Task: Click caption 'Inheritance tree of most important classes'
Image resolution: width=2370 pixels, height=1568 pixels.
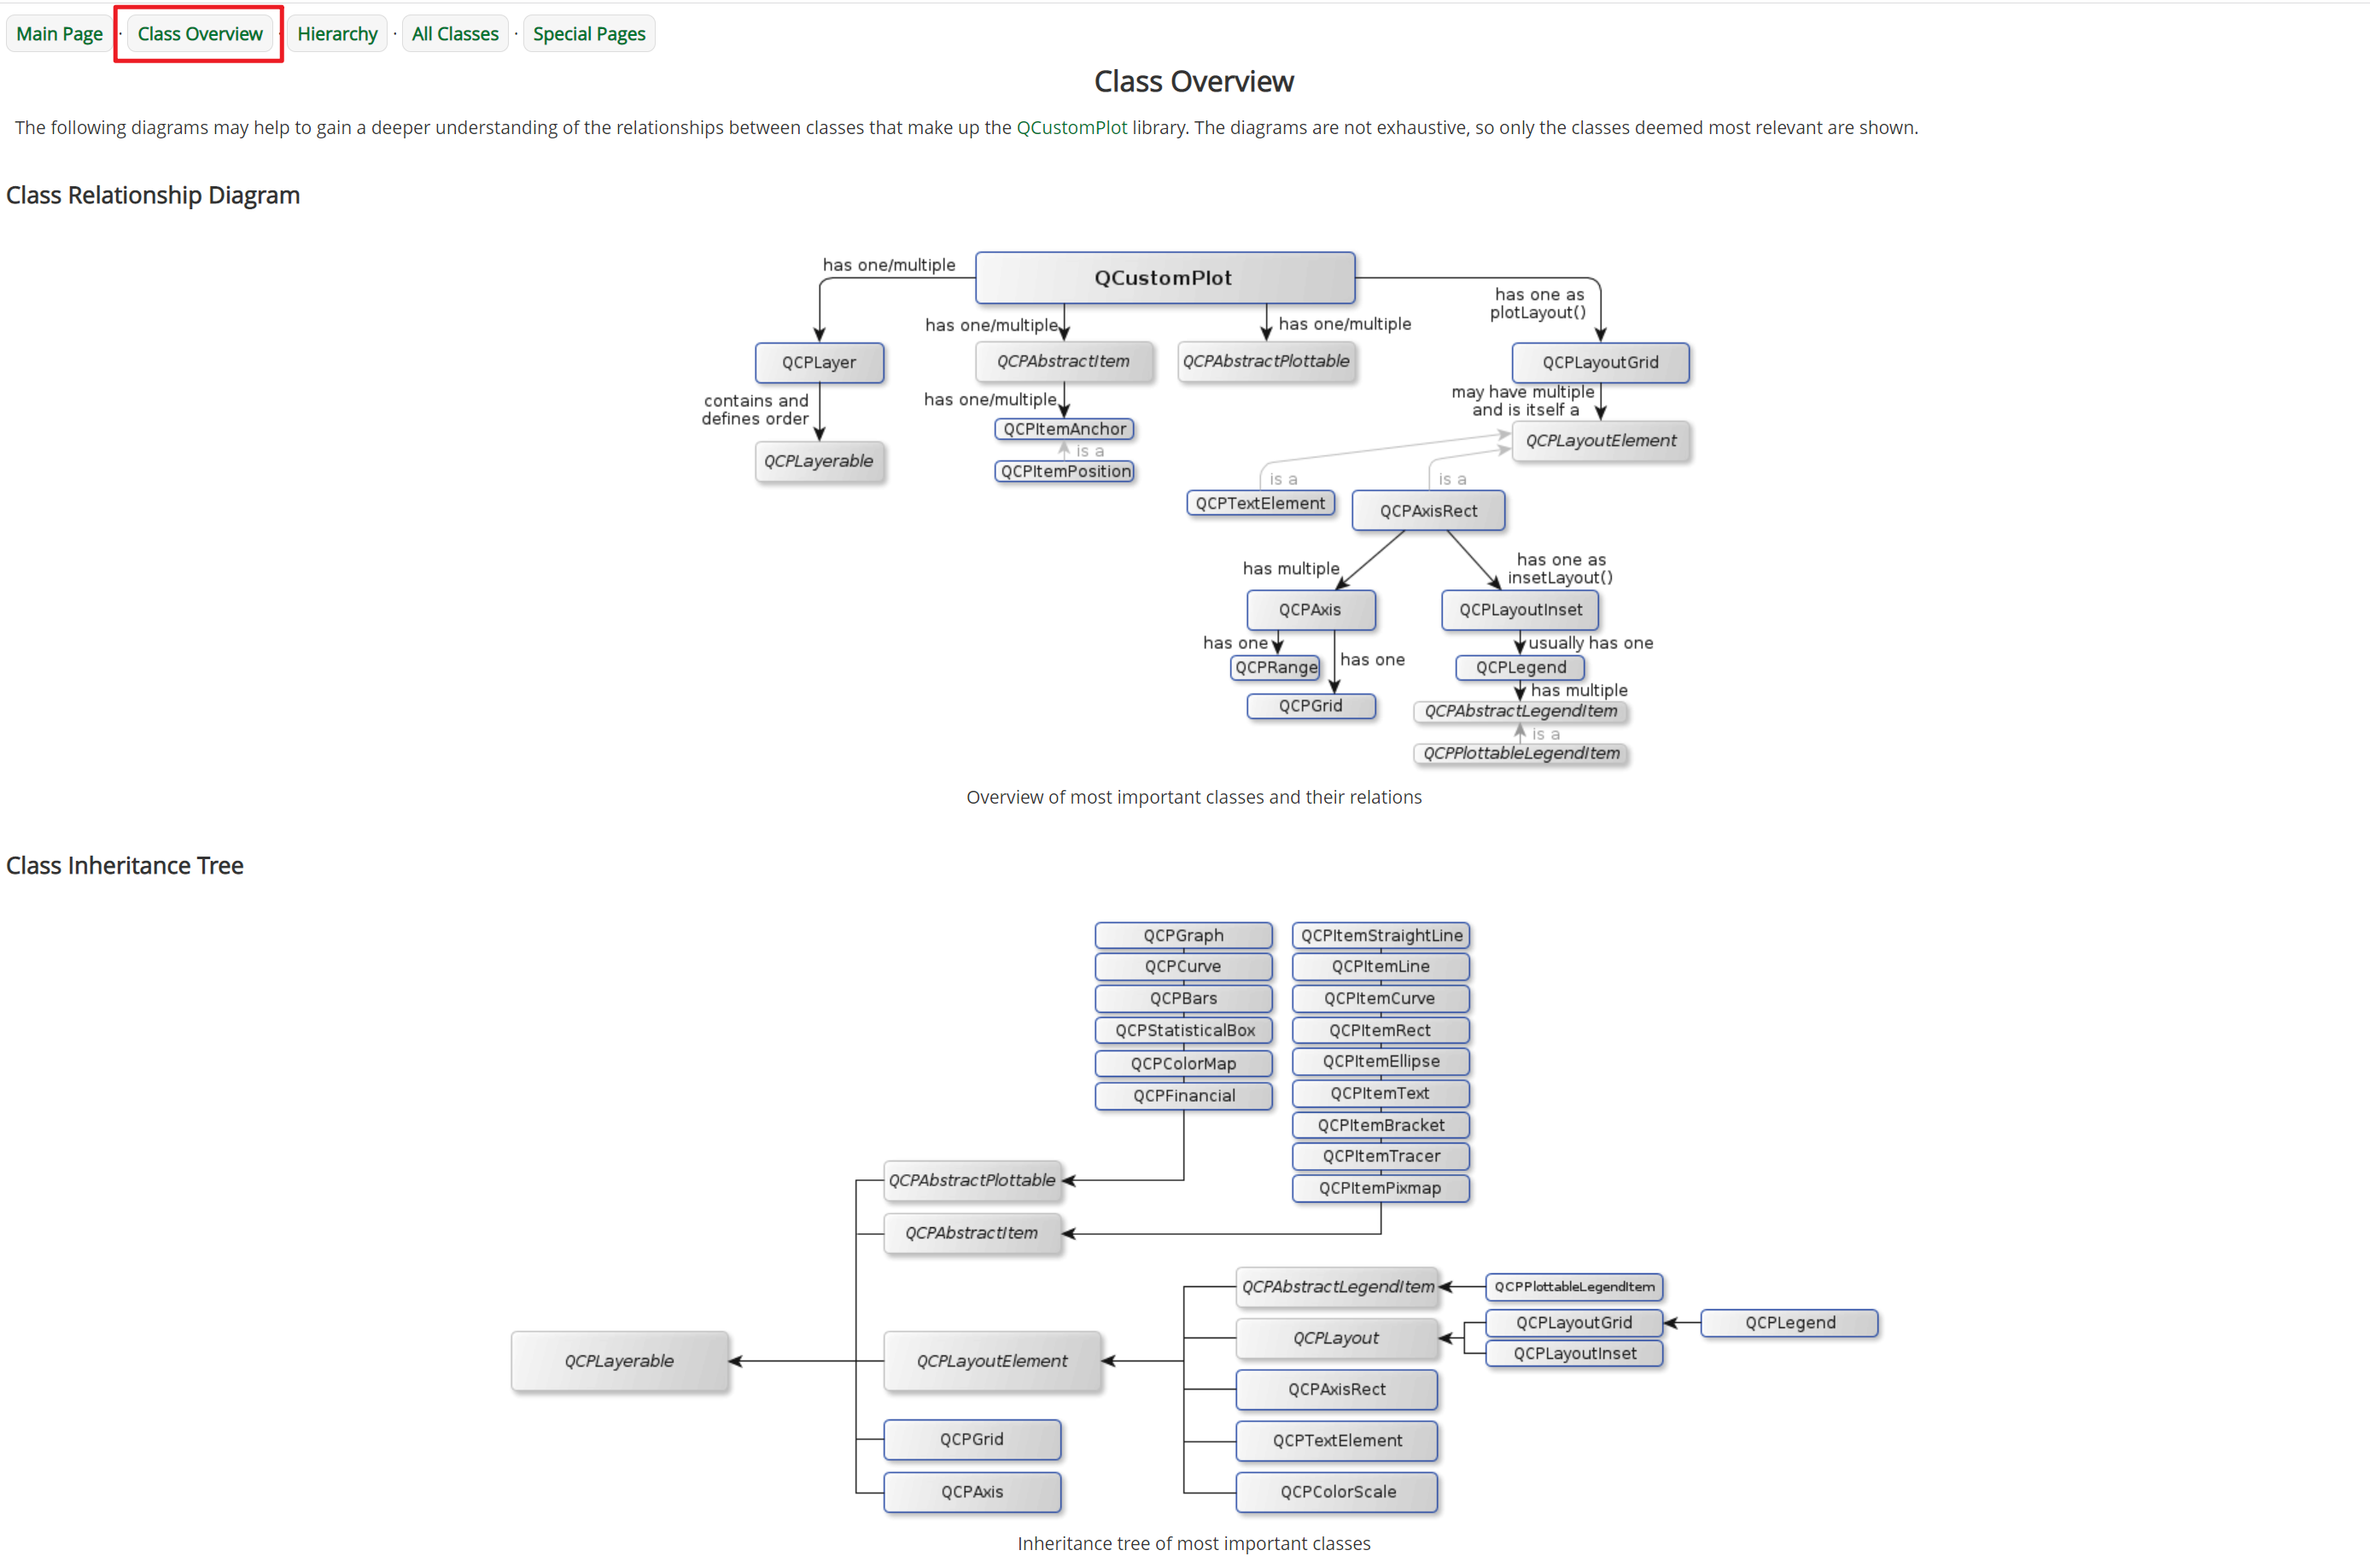Action: [1194, 1543]
